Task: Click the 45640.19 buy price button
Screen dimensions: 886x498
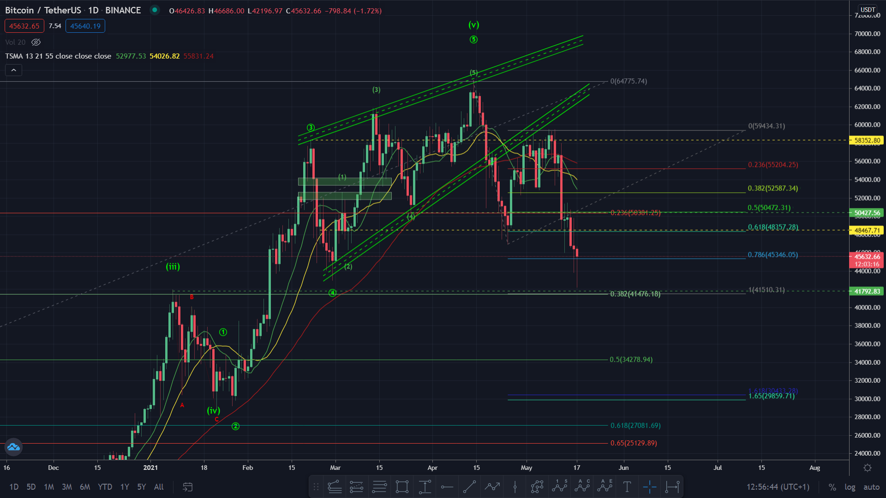Action: pyautogui.click(x=85, y=26)
